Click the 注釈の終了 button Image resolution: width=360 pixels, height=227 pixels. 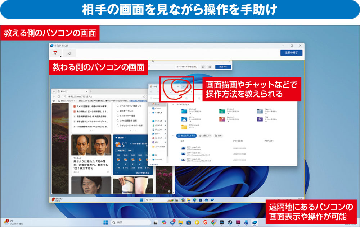(x=291, y=53)
